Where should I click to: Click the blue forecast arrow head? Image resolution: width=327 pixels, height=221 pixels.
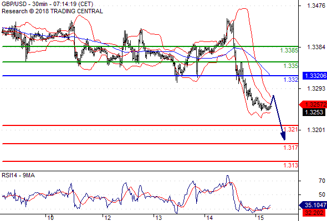pos(283,136)
